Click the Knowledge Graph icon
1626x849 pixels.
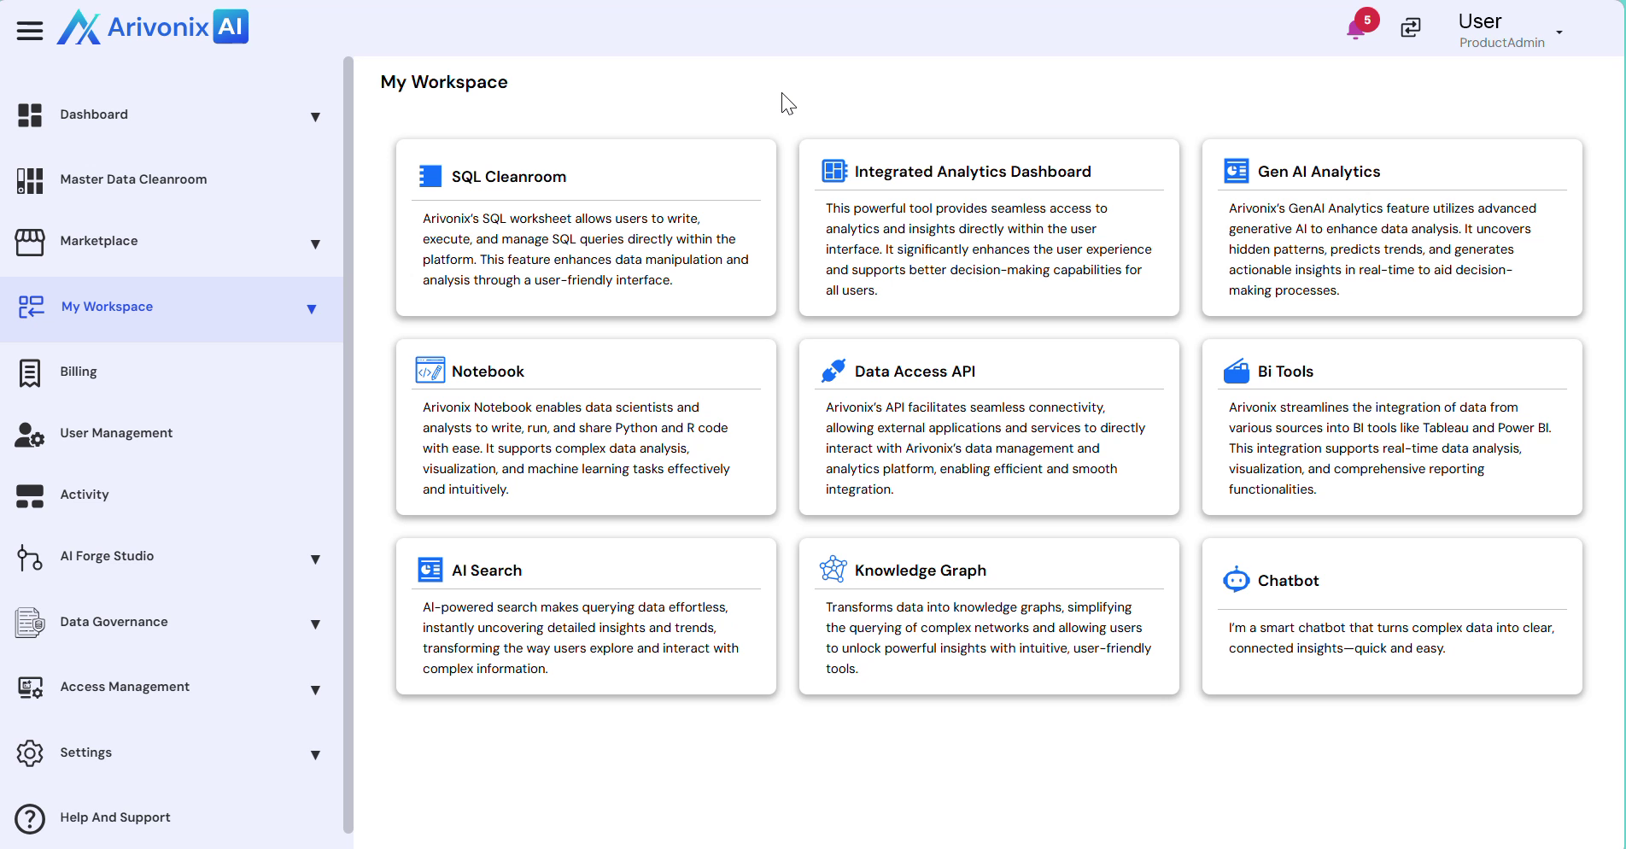pyautogui.click(x=833, y=569)
